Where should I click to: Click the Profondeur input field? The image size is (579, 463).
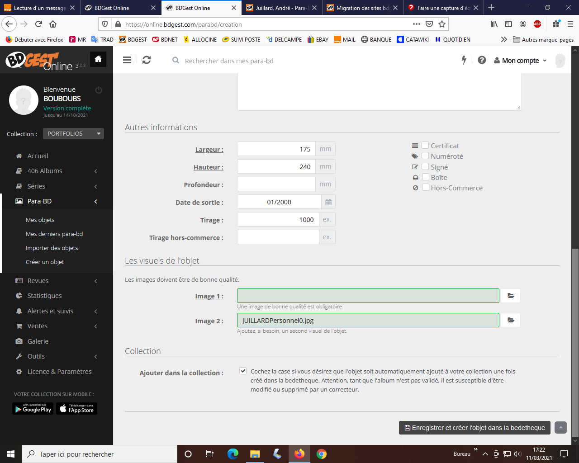[276, 184]
